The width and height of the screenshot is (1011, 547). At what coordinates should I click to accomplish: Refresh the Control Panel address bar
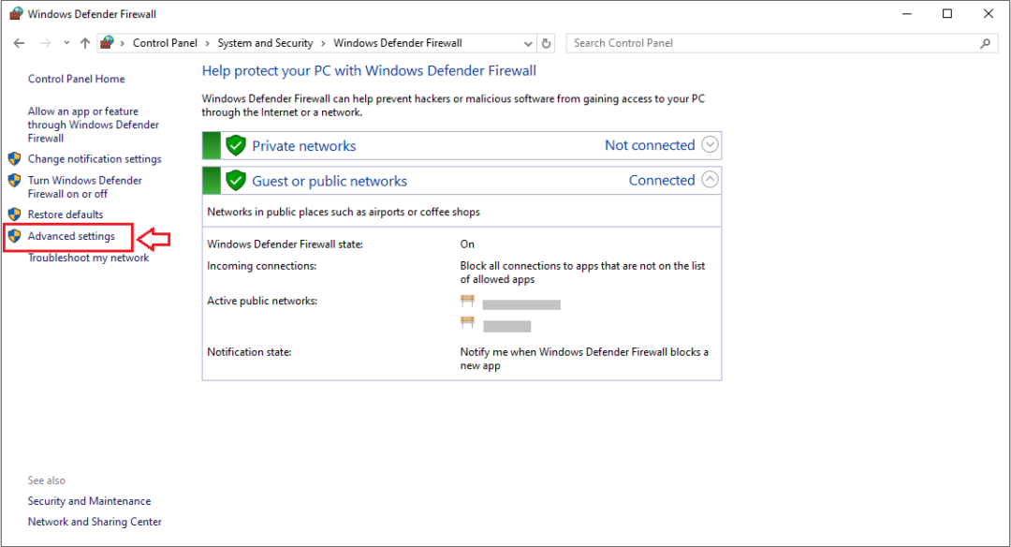(548, 43)
